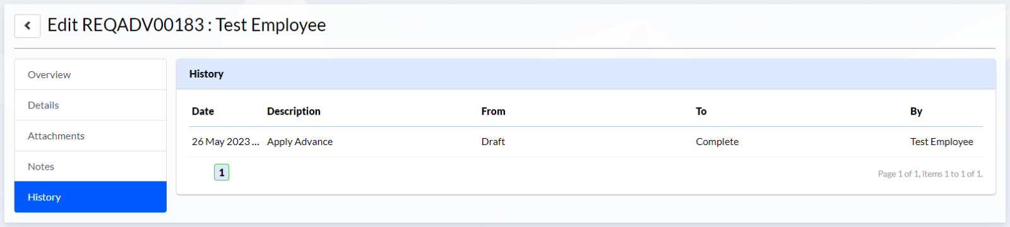The width and height of the screenshot is (1010, 227).
Task: Switch to the Details tab
Action: [90, 105]
